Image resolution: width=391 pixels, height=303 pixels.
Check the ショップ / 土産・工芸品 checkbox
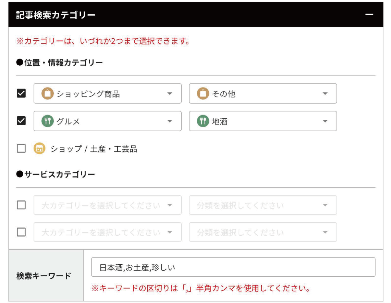point(21,148)
